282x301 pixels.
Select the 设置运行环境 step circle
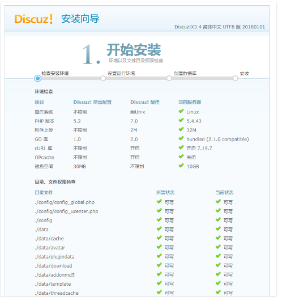pyautogui.click(x=103, y=78)
